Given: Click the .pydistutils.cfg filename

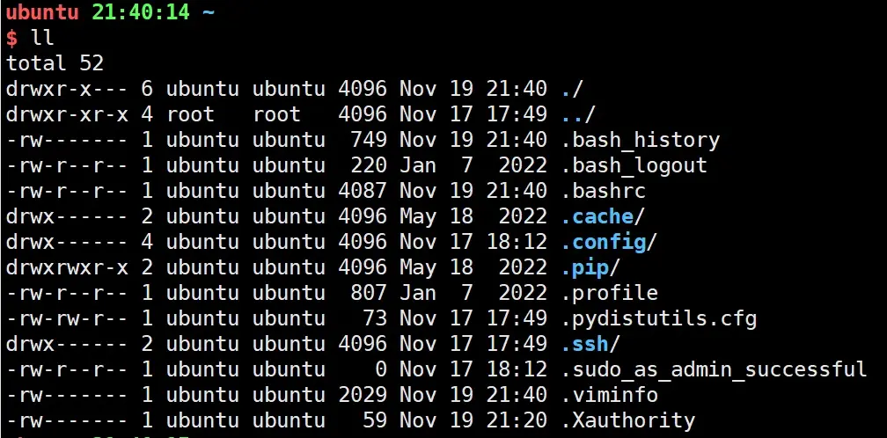Looking at the screenshot, I should pos(658,318).
